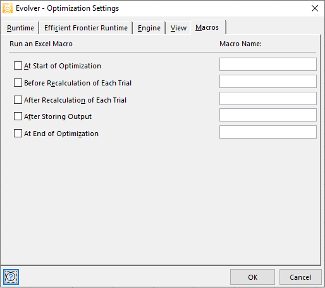Check After Recalculation of Each Trial
Viewport: 325px width, 288px height.
click(18, 100)
